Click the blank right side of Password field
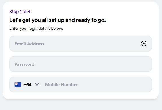Screen dimensions: 162x110 tap(114, 64)
